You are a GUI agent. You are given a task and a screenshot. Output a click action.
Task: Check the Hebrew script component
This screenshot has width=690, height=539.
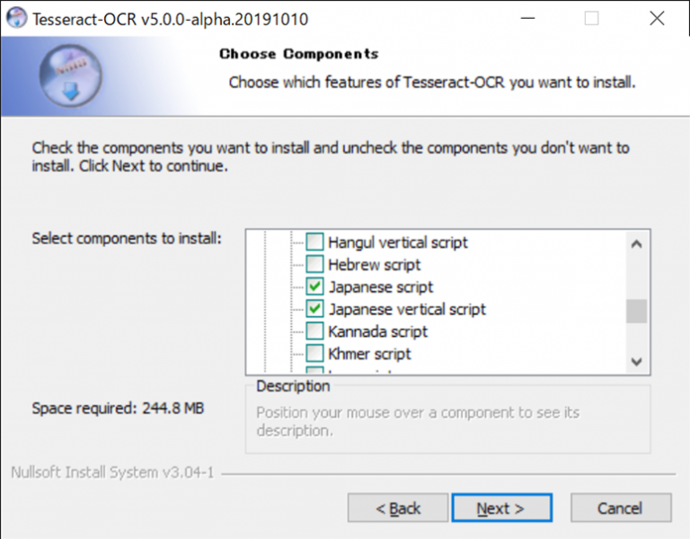coord(315,265)
